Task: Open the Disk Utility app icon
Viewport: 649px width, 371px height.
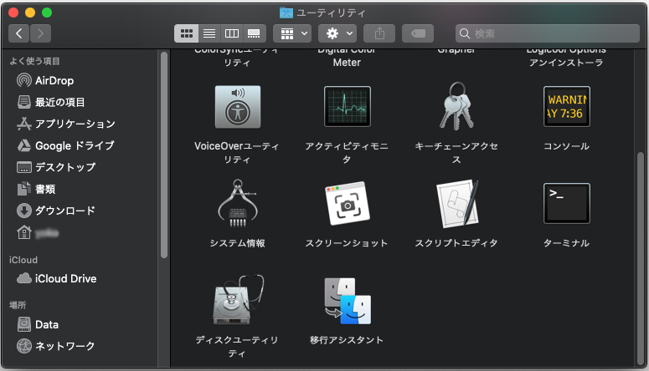Action: 238,300
